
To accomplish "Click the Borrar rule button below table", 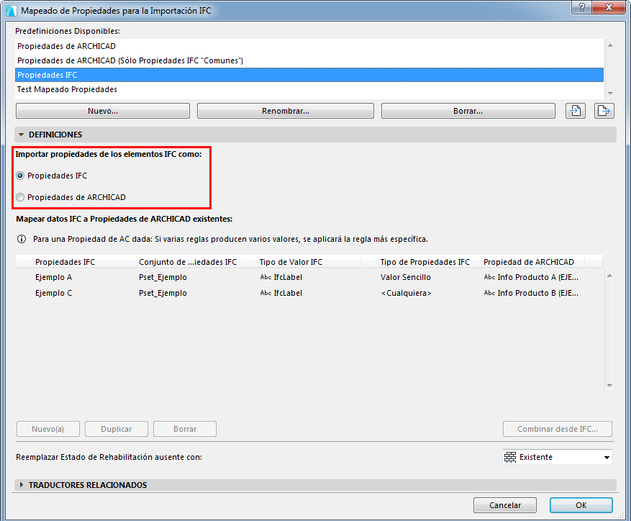I will coord(185,429).
